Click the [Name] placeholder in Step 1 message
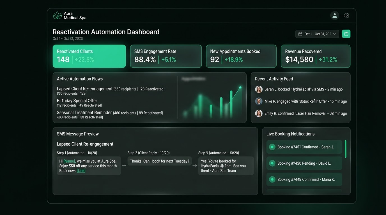Image resolution: width=386 pixels, height=215 pixels. point(70,161)
